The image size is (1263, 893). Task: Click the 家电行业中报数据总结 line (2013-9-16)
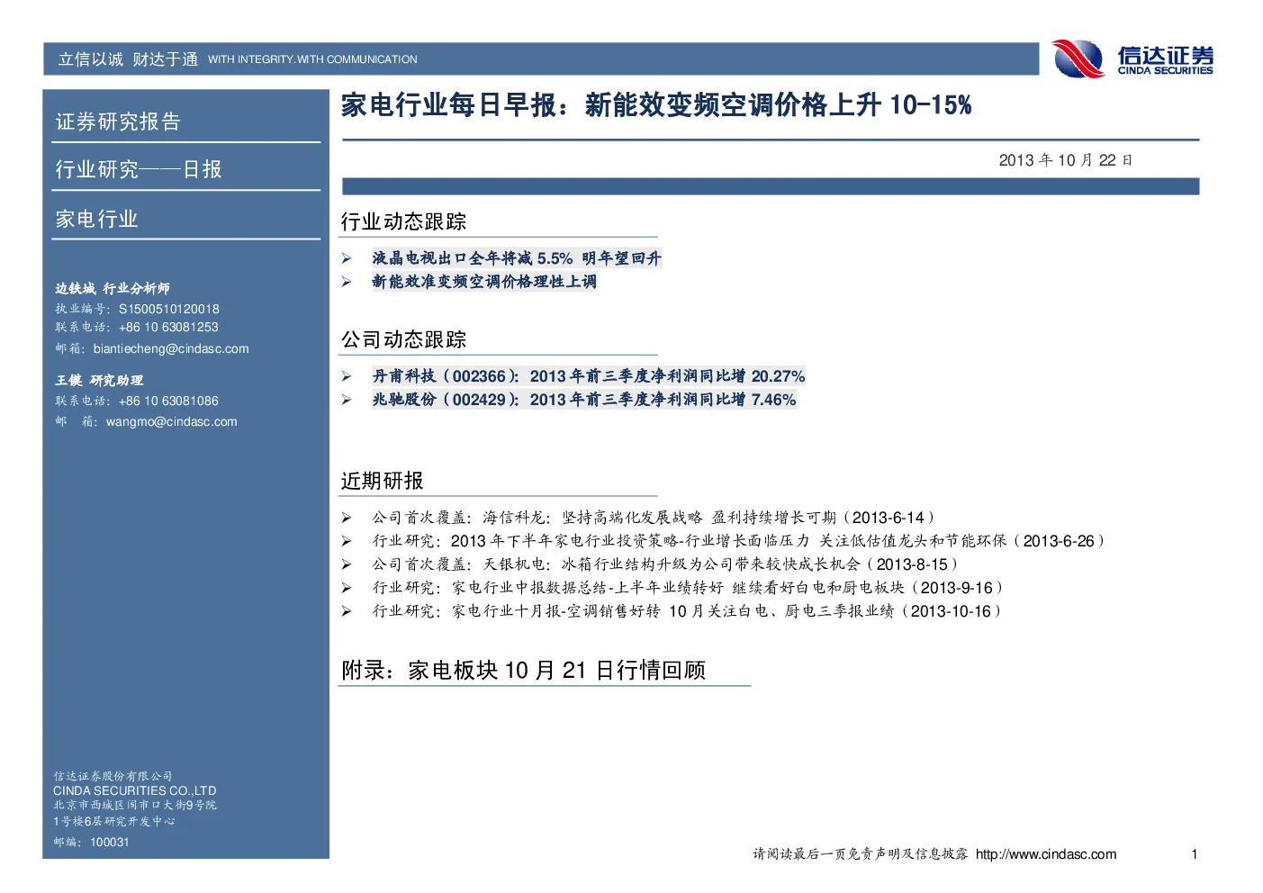[689, 588]
